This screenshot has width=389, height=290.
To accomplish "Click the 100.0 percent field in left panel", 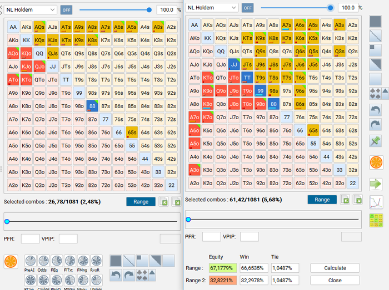I will [167, 10].
